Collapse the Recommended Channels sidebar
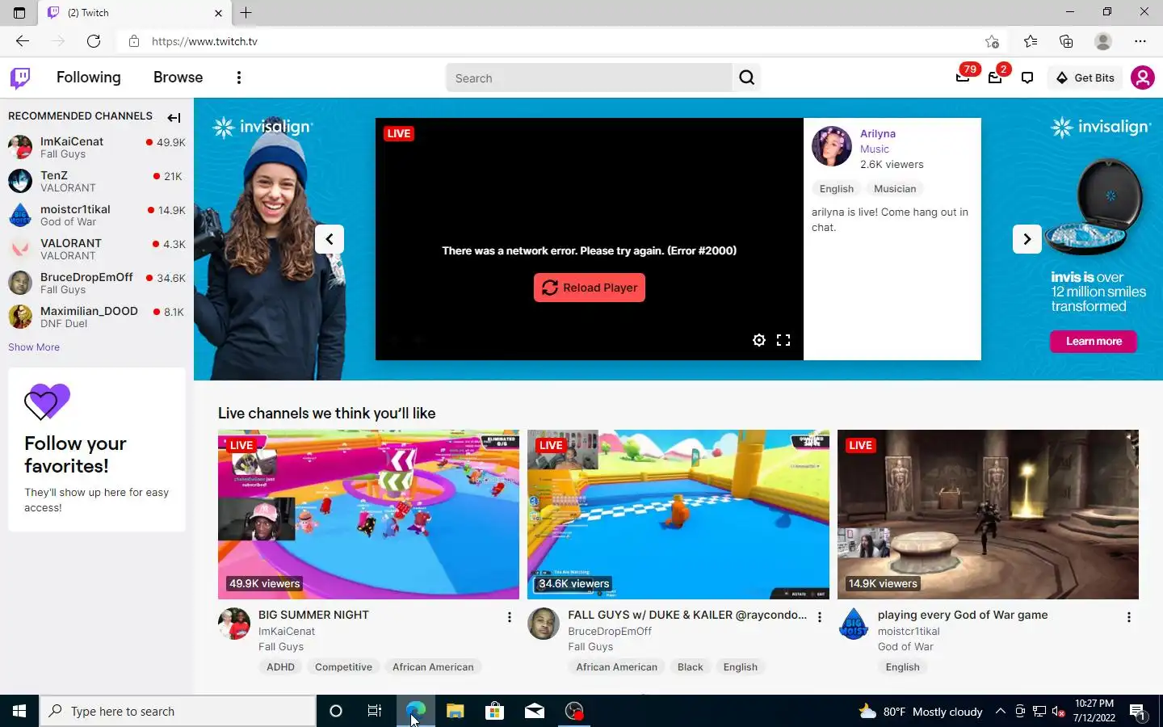Screen dimensions: 1163x727 (x=174, y=117)
